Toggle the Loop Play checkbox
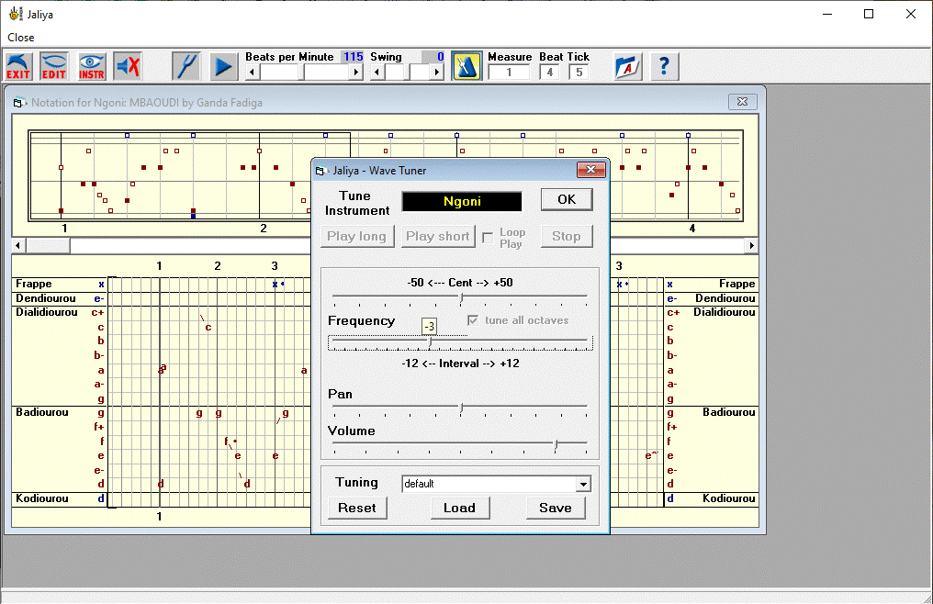 [488, 236]
